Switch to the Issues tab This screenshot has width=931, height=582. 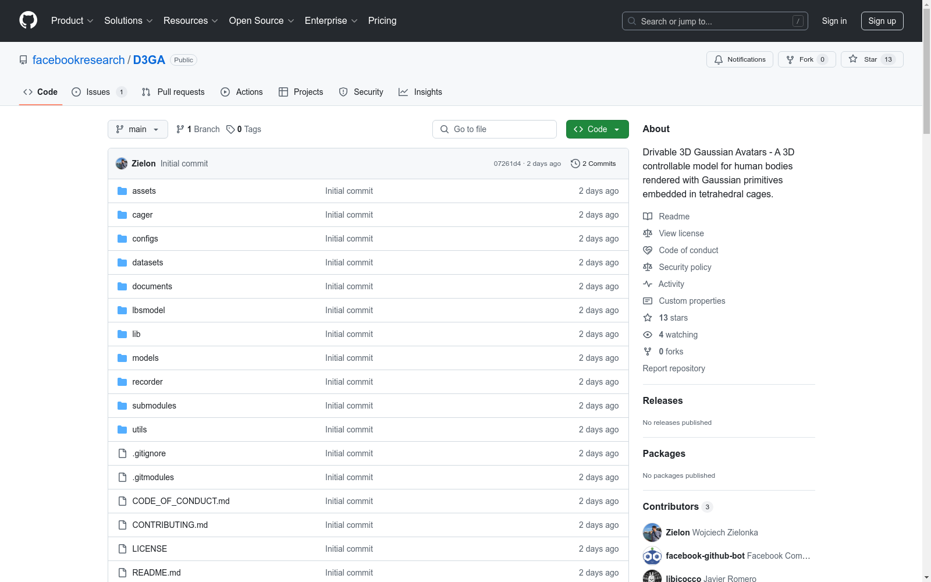(x=99, y=92)
